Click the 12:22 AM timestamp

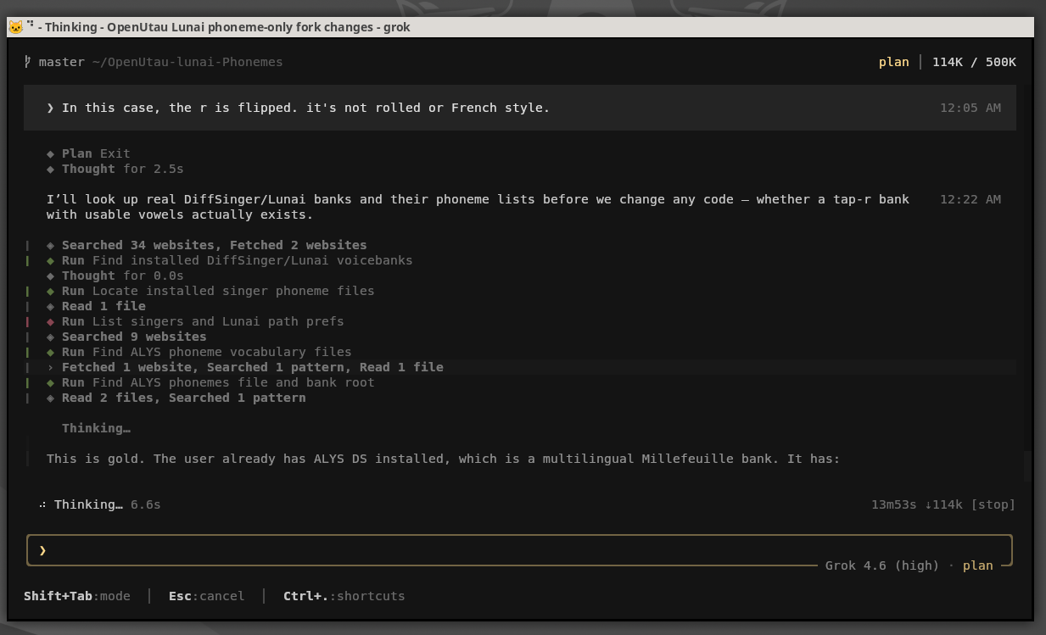point(970,199)
